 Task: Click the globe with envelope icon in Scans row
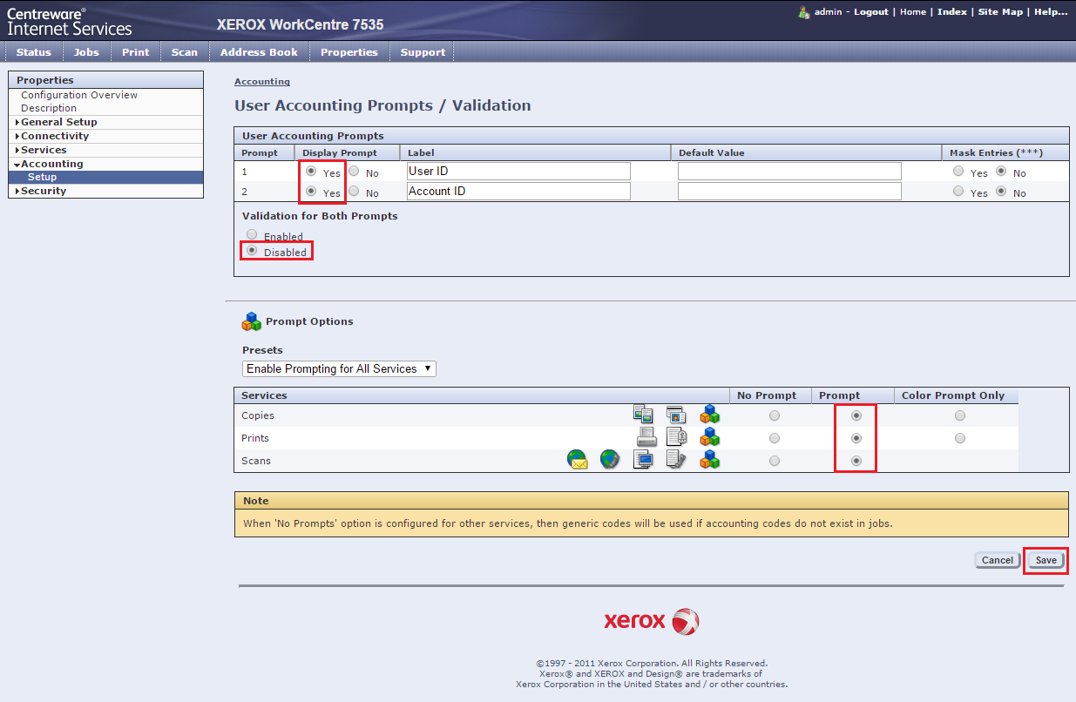578,460
